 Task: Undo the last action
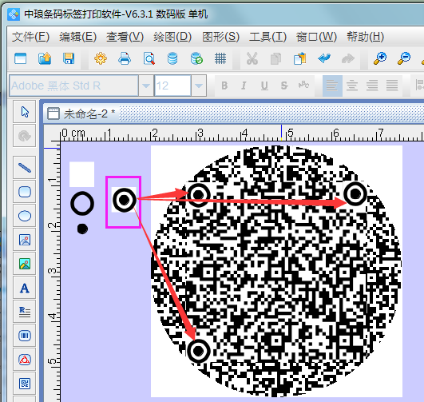pos(324,58)
